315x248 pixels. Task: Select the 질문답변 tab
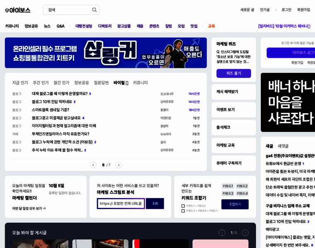101,83
